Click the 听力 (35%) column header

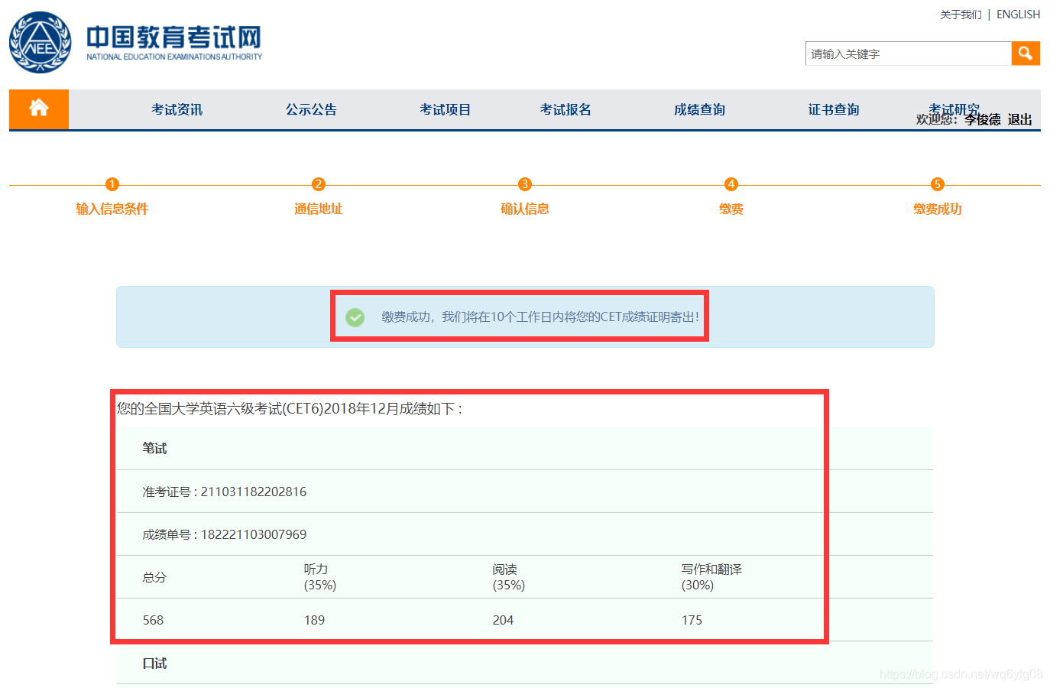point(320,577)
